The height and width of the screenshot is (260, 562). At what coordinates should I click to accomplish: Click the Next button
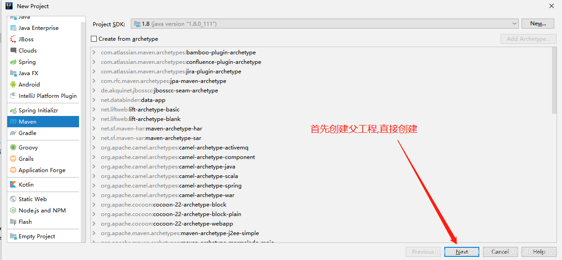(x=462, y=252)
